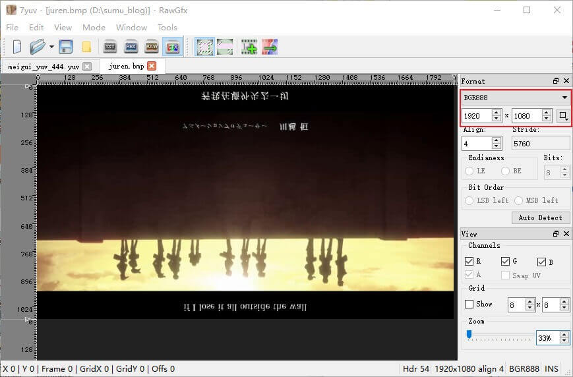
Task: Uncheck the R channel checkbox
Action: (469, 262)
